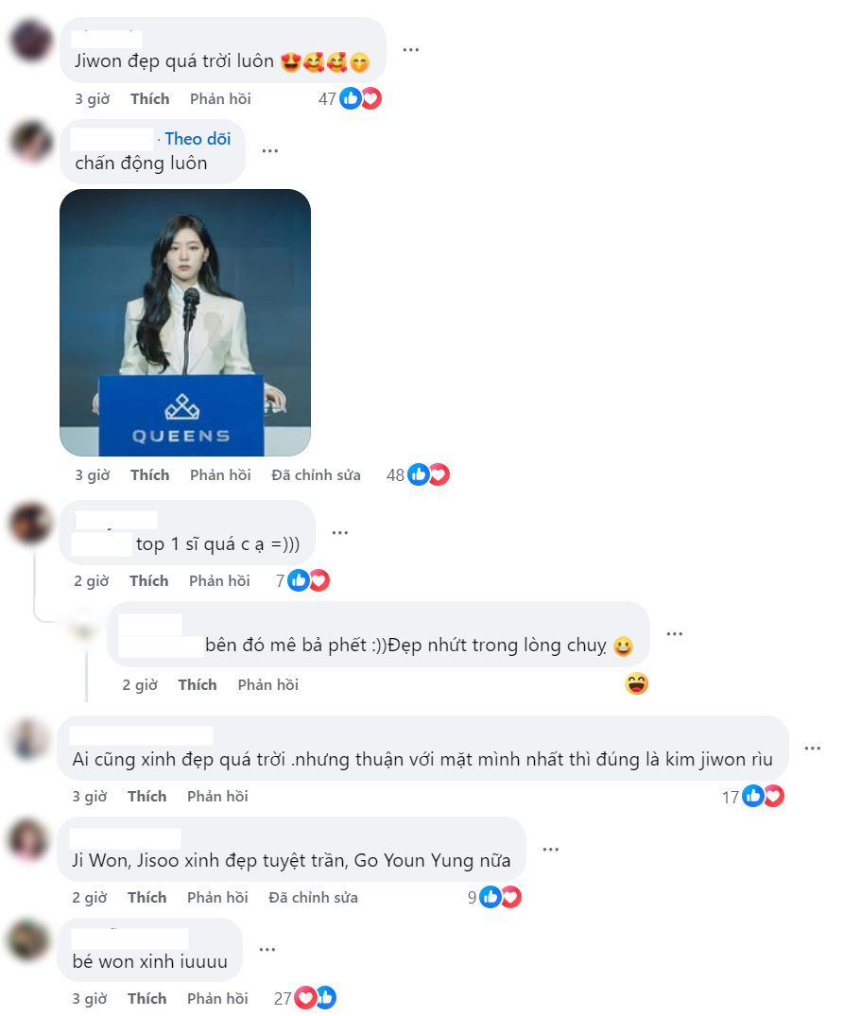Open three-dot menu beside 'chấn động luôn' comment
The height and width of the screenshot is (1016, 861).
[269, 151]
